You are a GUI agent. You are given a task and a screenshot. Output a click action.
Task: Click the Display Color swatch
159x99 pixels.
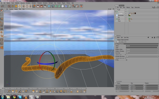pos(127,55)
